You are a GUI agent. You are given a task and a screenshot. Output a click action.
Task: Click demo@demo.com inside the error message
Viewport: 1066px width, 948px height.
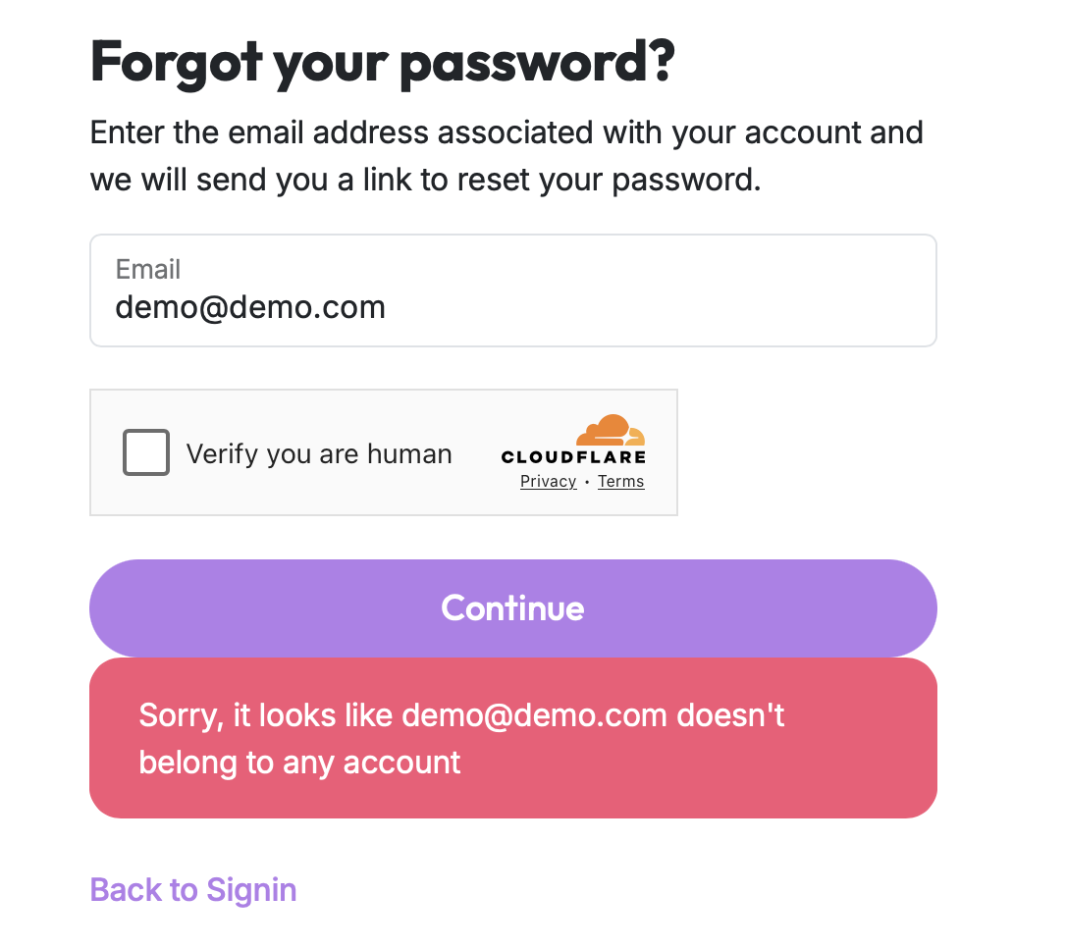pos(535,714)
